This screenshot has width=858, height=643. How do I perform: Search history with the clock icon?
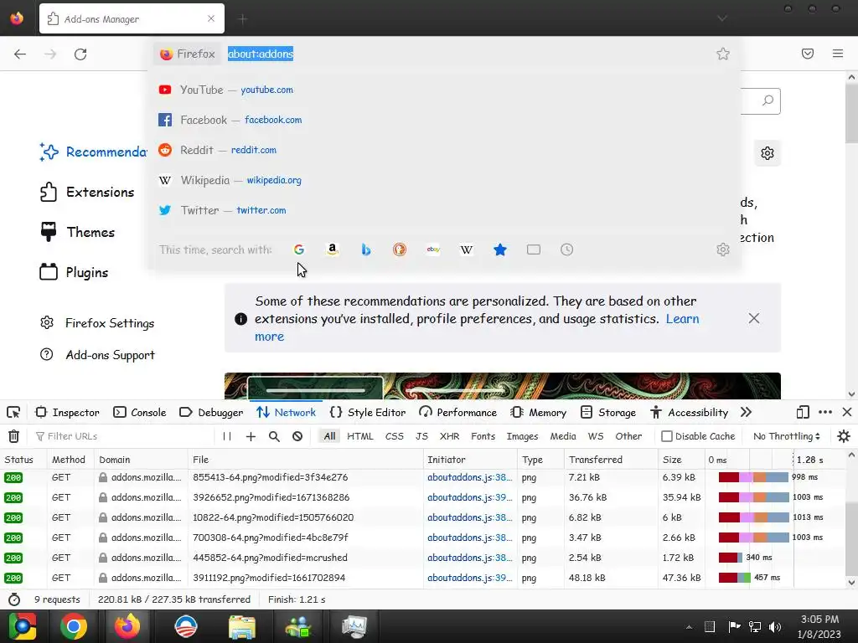pos(567,249)
